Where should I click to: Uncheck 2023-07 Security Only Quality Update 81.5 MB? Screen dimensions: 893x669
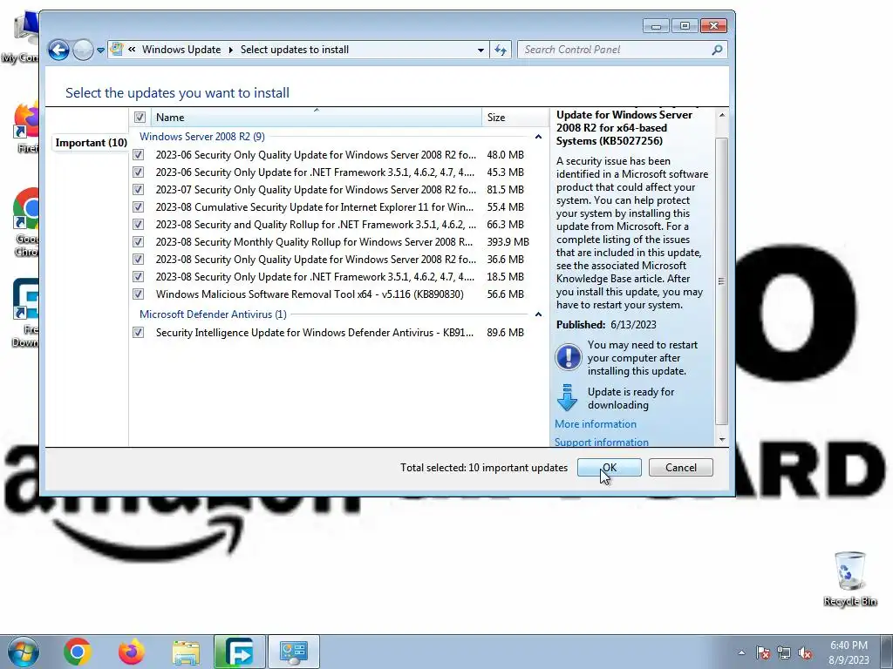139,189
